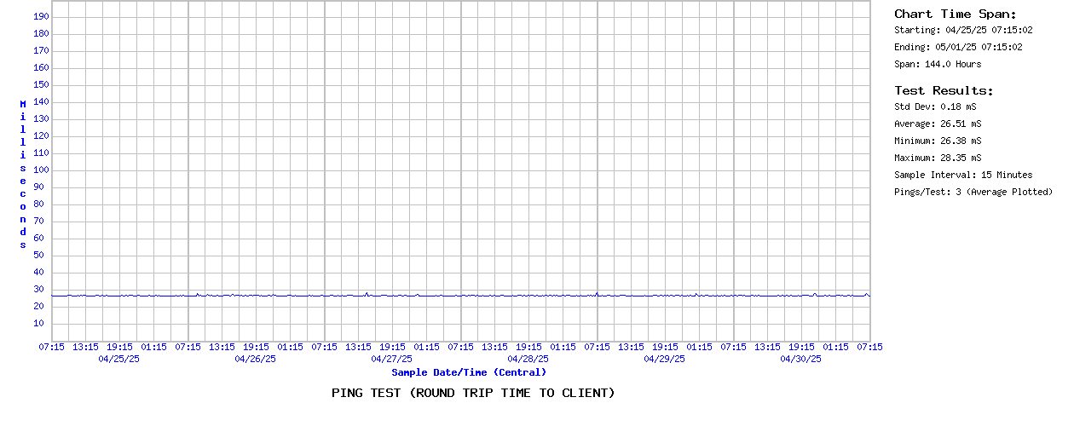Click the Pings/Test 3 (Average Plotted) text
The width and height of the screenshot is (1074, 426).
tap(973, 192)
